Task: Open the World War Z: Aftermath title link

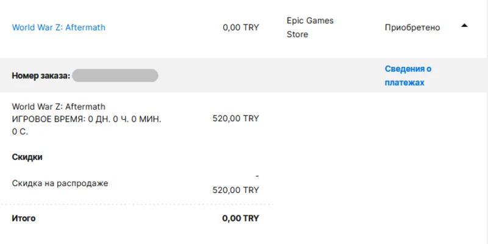Action: [x=59, y=27]
